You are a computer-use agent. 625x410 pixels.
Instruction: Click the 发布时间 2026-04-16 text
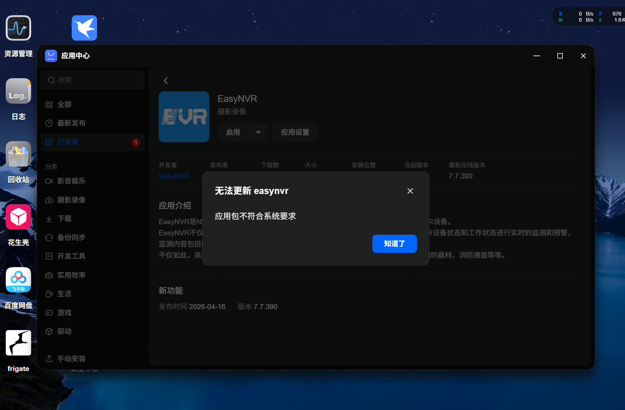coord(192,307)
